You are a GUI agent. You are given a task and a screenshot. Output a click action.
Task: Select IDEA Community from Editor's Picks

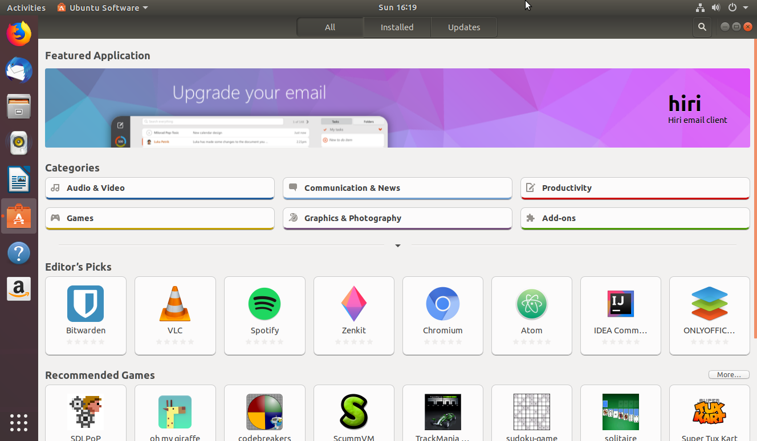coord(620,316)
